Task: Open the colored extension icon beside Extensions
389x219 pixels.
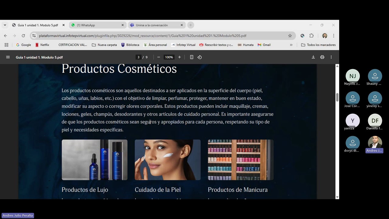Action: pos(302,36)
